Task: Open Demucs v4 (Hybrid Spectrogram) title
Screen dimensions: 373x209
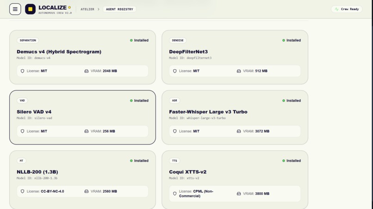Action: coord(59,52)
